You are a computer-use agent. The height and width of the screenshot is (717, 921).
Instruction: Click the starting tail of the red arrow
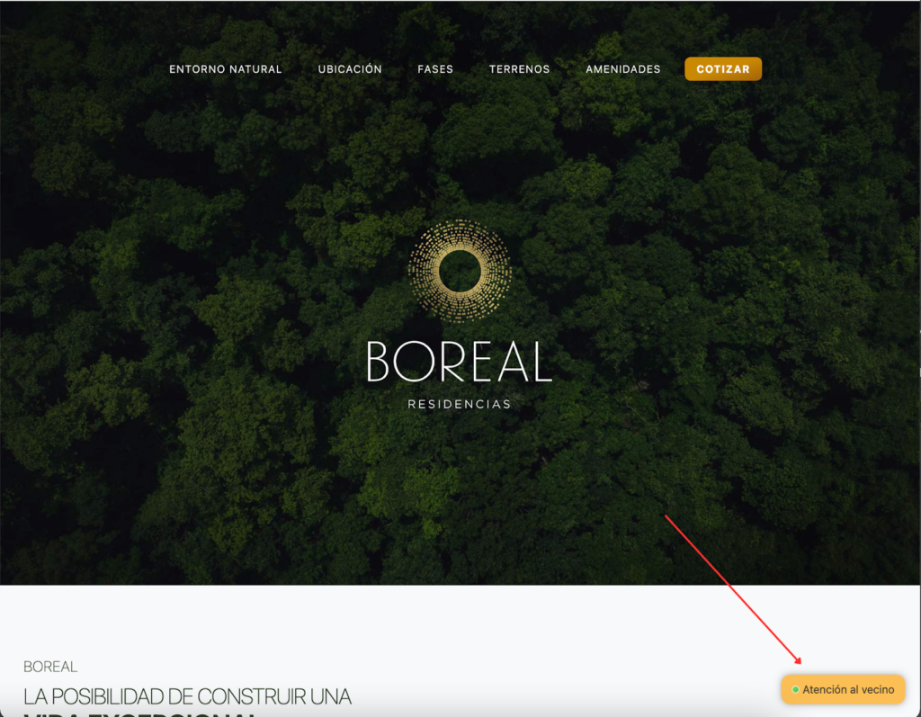click(x=666, y=515)
